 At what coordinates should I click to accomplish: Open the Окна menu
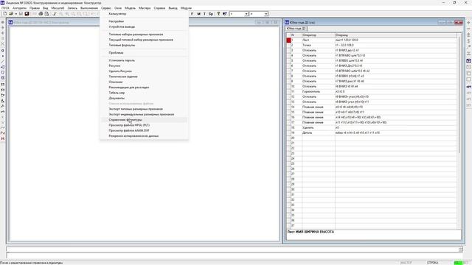[118, 8]
